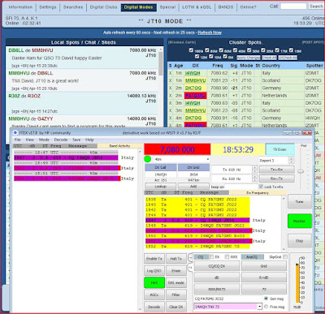Click the I4WQH link in first cluster row
This screenshot has height=314, width=325.
pyautogui.click(x=193, y=73)
